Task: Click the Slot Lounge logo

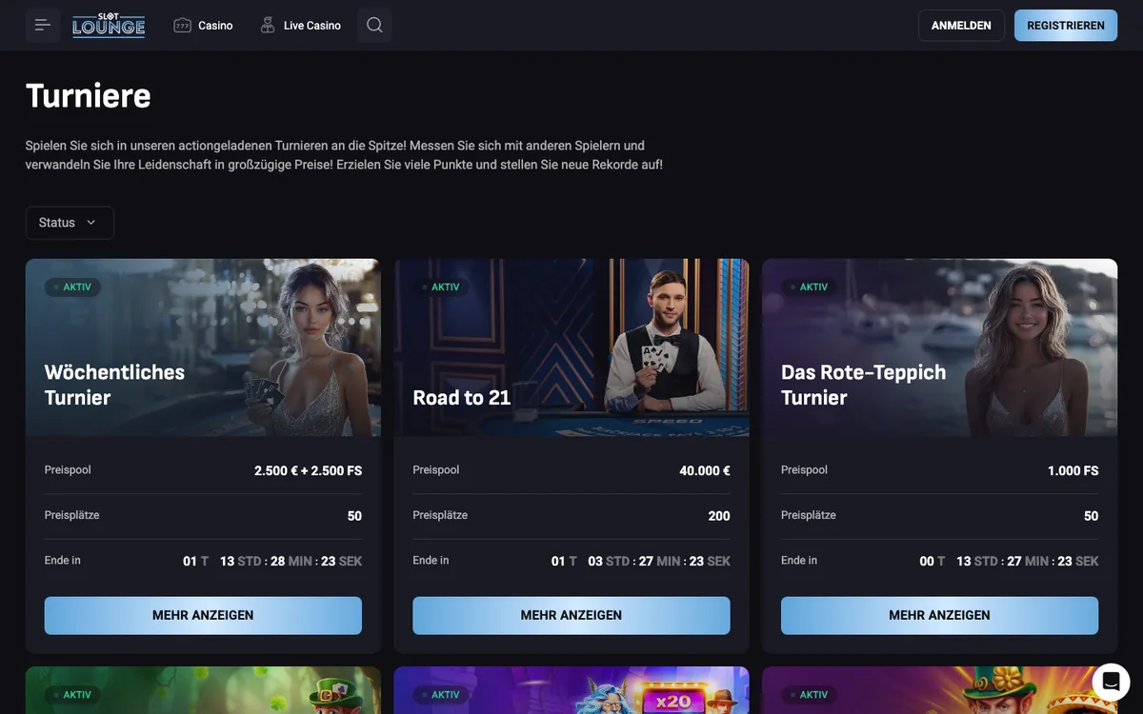Action: pyautogui.click(x=109, y=25)
